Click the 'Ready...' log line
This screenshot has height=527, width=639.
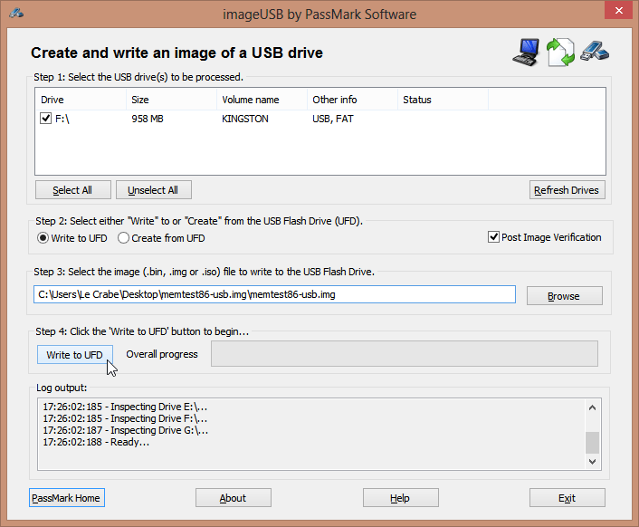[x=96, y=442]
